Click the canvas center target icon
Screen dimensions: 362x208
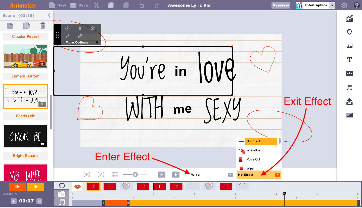pyautogui.click(x=87, y=175)
